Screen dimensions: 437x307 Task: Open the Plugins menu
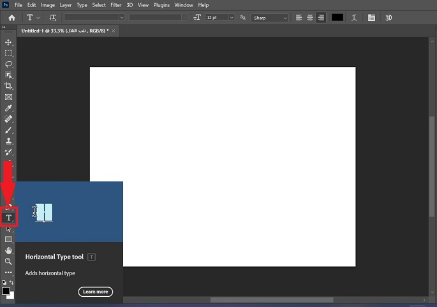[161, 5]
